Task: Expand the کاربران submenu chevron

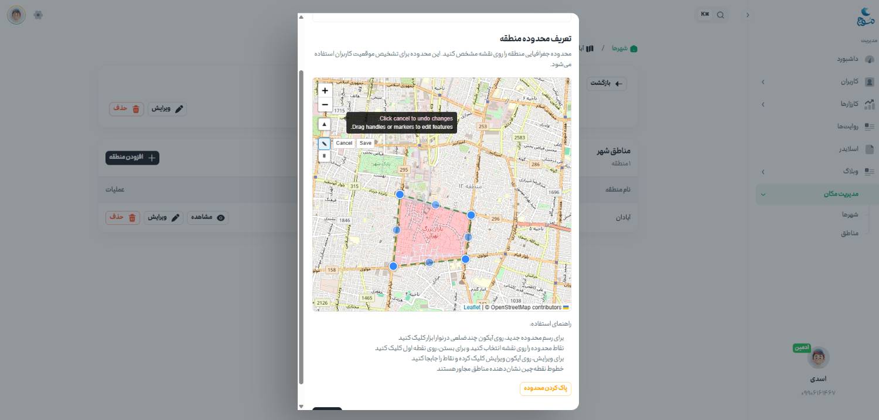Action: 763,82
